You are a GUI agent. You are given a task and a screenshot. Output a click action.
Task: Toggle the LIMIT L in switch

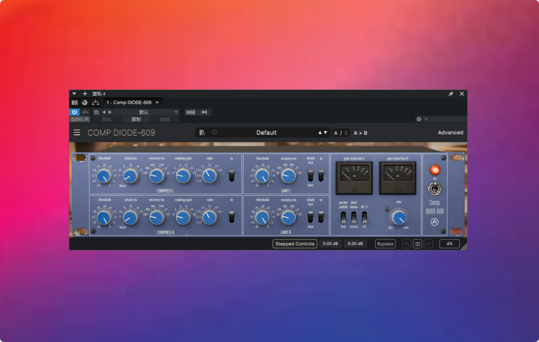321,175
